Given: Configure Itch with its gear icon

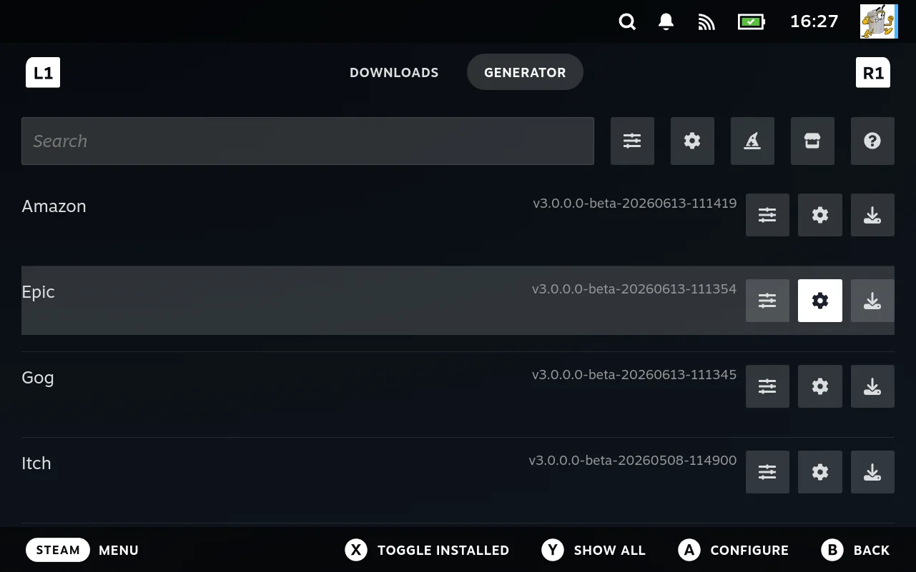Looking at the screenshot, I should 820,472.
